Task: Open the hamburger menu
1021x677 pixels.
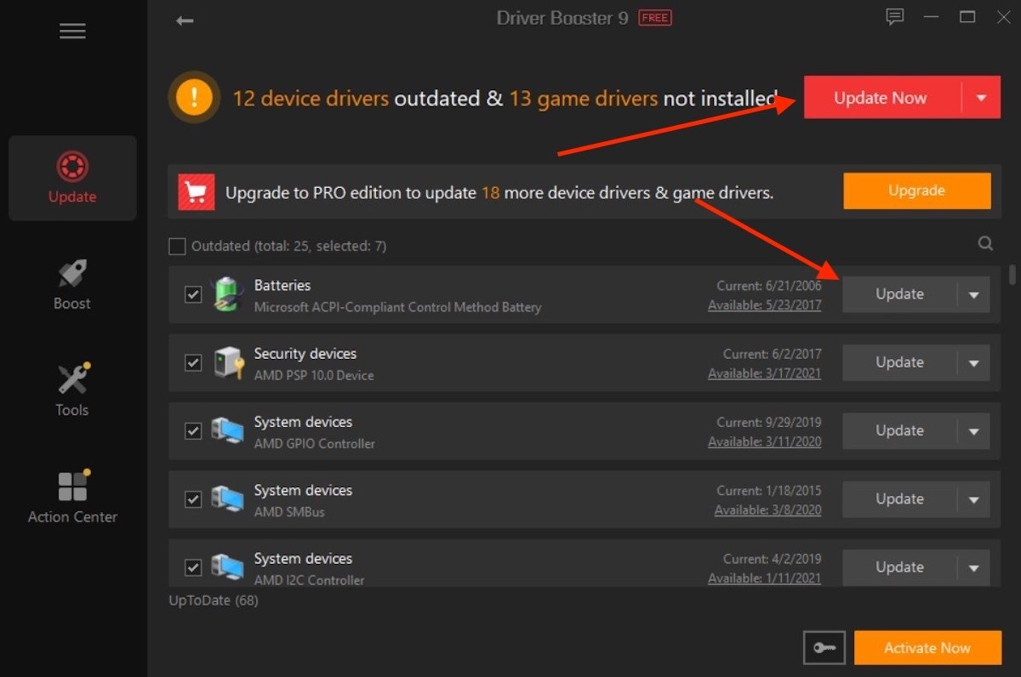Action: [72, 31]
